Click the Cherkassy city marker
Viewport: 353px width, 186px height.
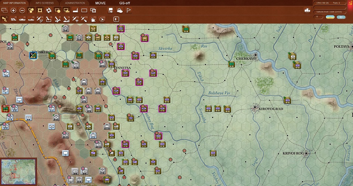pos(255,55)
